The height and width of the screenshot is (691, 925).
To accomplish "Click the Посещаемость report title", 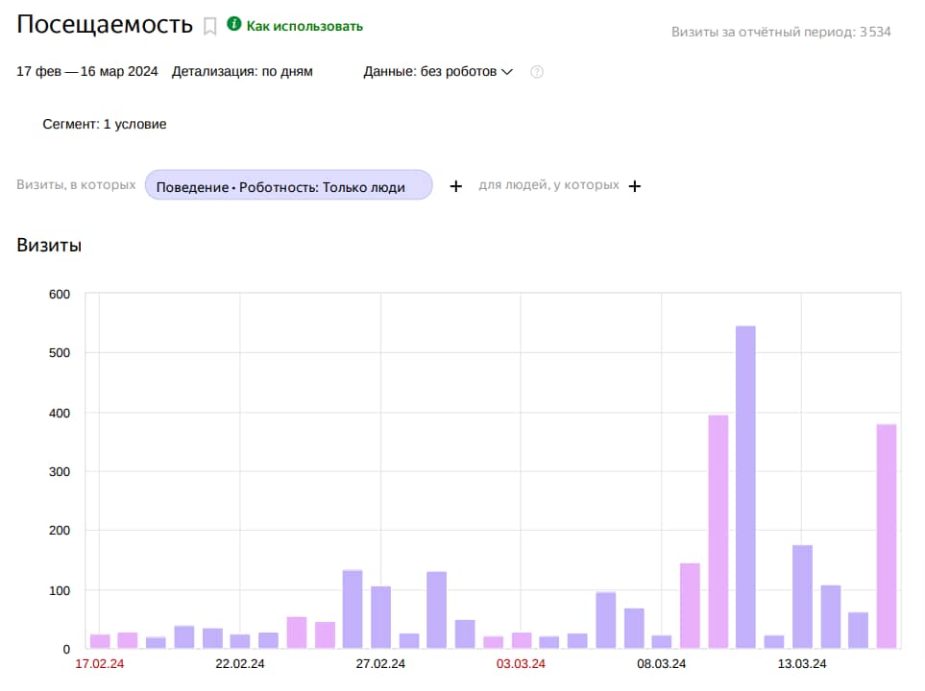I will (105, 25).
